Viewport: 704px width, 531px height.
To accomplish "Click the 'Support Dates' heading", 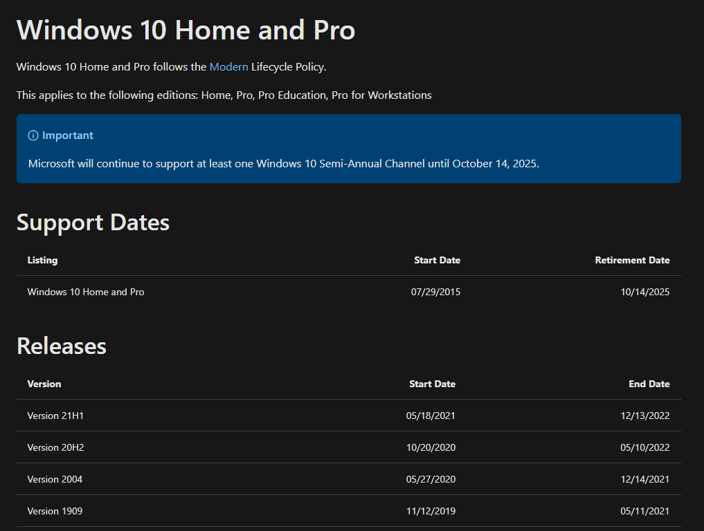I will point(93,223).
